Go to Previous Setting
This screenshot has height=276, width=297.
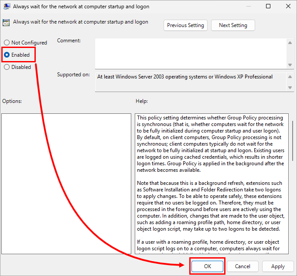[x=185, y=25]
